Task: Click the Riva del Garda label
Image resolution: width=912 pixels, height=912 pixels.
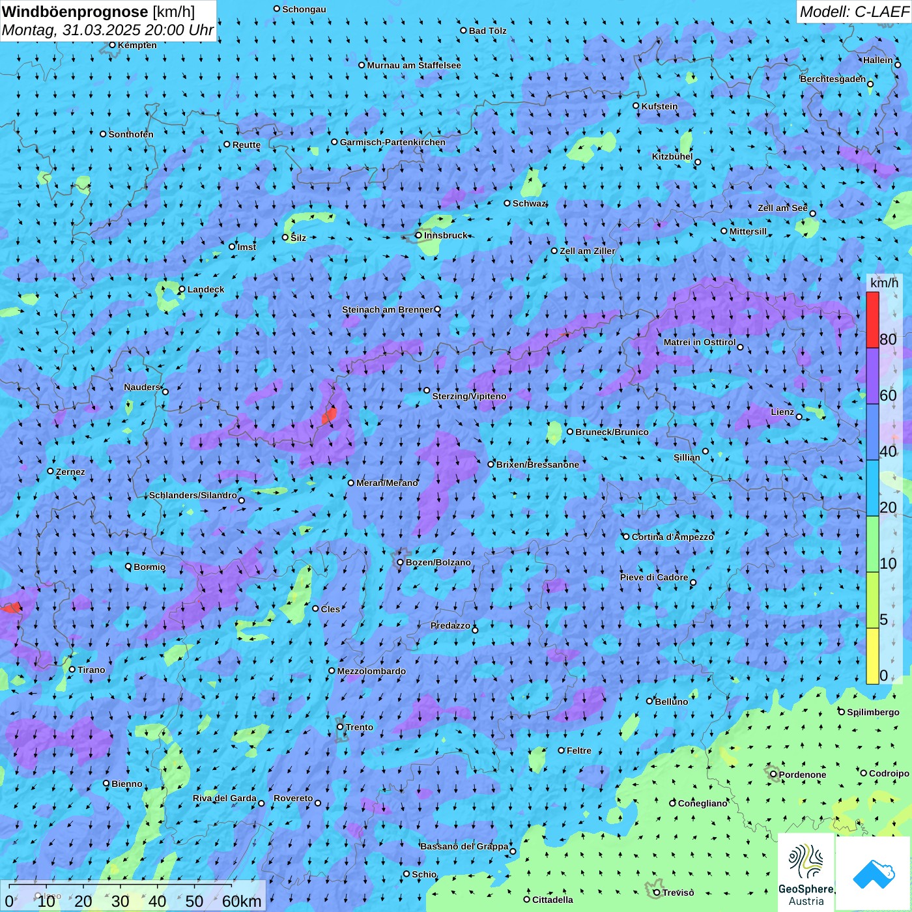Action: 225,798
